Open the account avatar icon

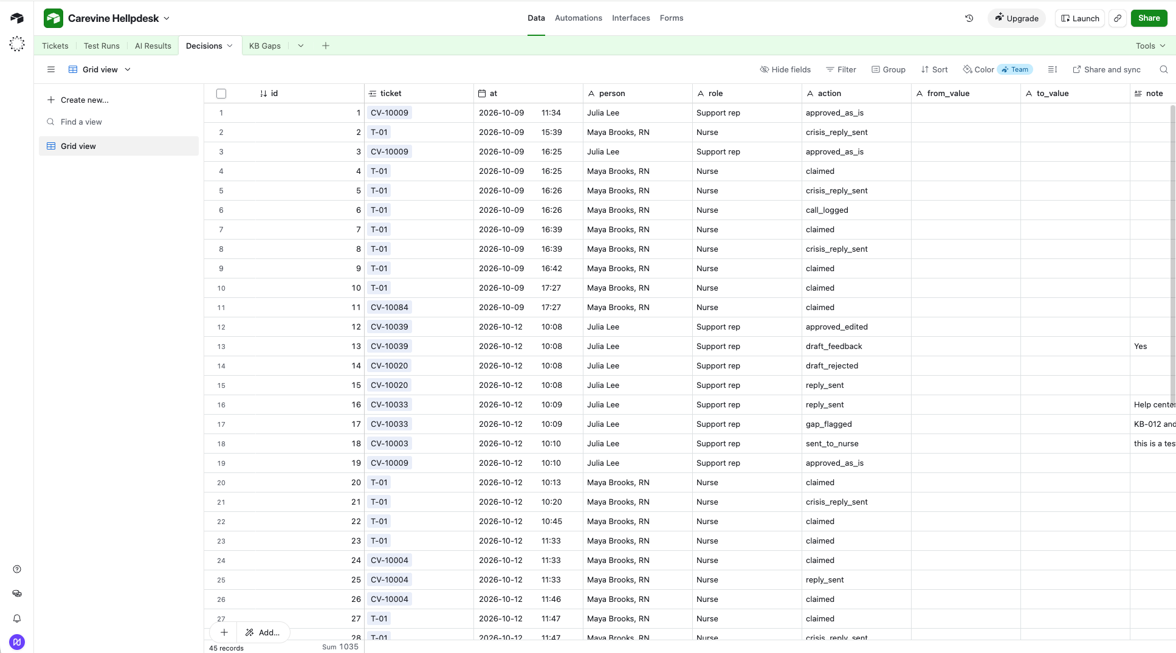tap(17, 642)
